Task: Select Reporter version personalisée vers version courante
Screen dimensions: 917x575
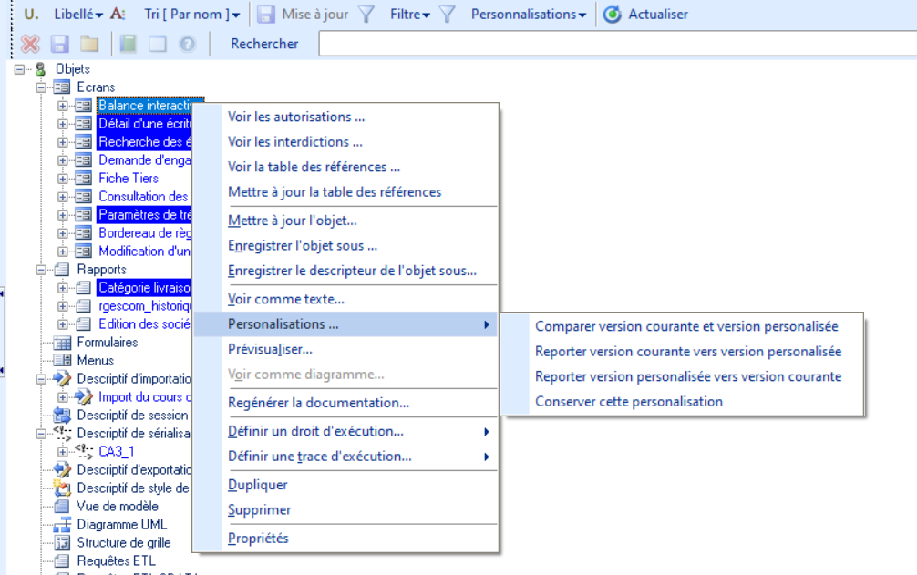Action: tap(682, 377)
